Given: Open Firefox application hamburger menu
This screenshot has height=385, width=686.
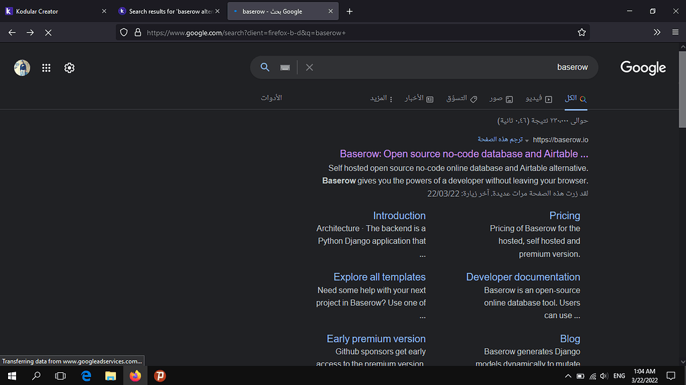Looking at the screenshot, I should tap(675, 32).
